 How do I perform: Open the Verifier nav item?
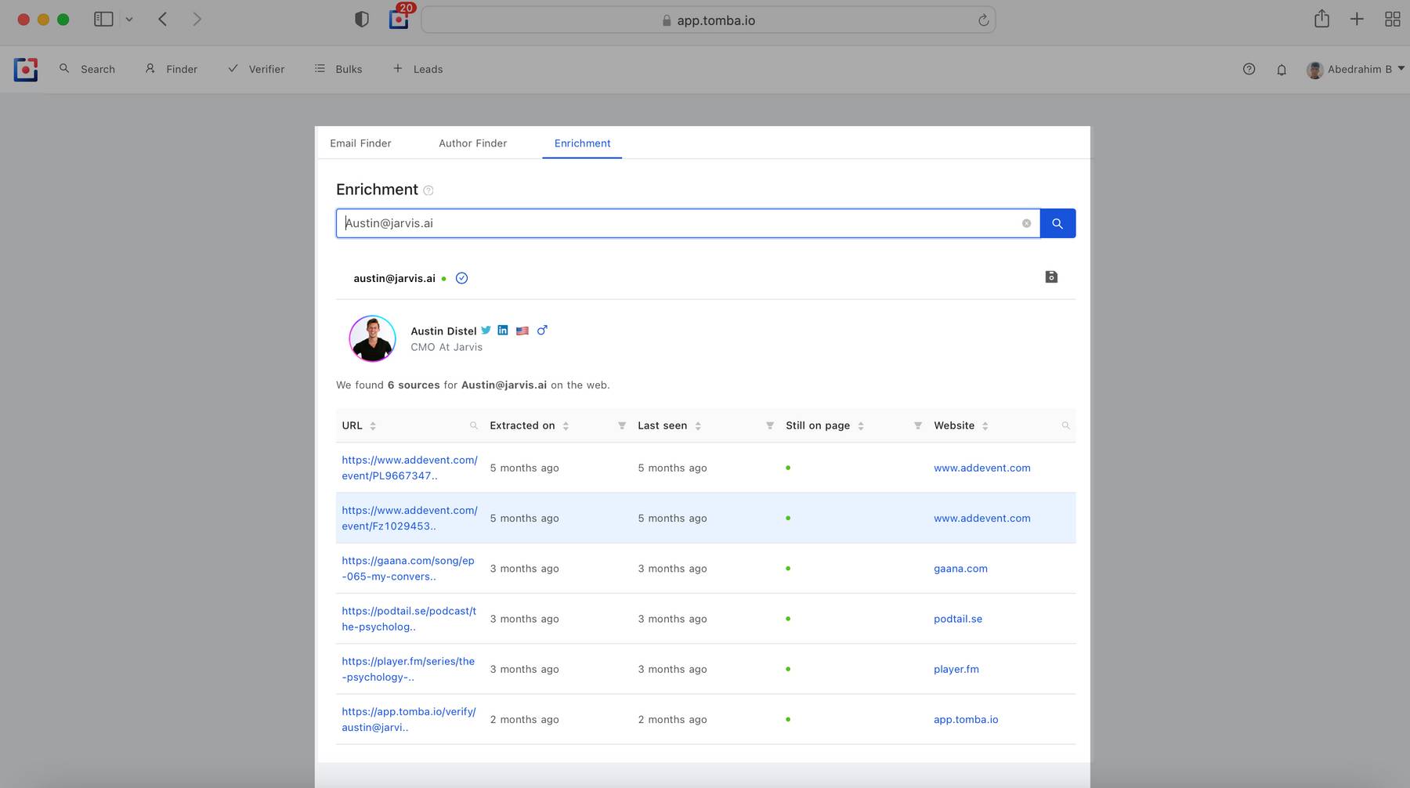pyautogui.click(x=256, y=69)
